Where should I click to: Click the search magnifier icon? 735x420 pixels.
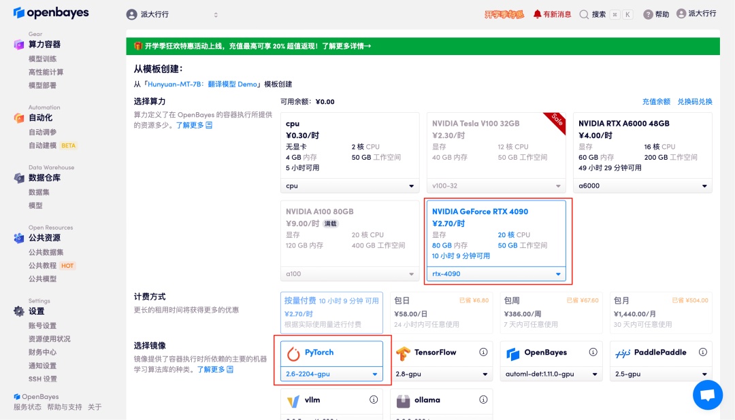pos(584,14)
